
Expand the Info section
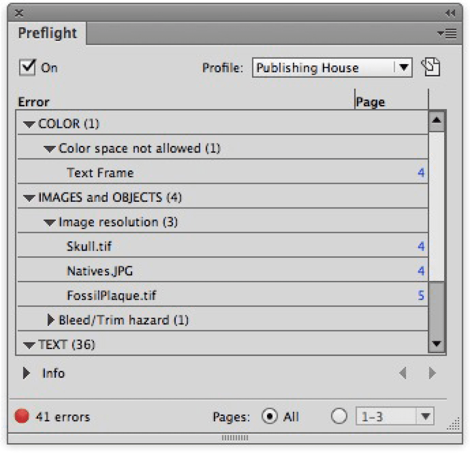tap(27, 374)
